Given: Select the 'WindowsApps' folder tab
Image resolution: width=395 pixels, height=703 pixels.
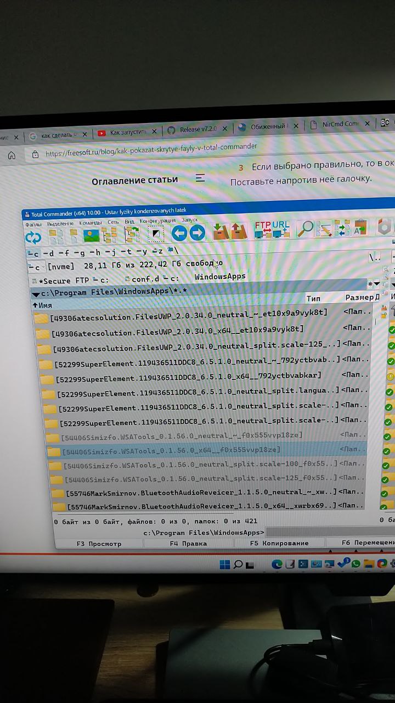Looking at the screenshot, I should tap(220, 276).
